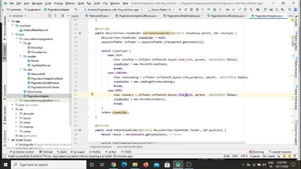
Task: Open the Layout Inspector
Action: pyautogui.click(x=280, y=152)
